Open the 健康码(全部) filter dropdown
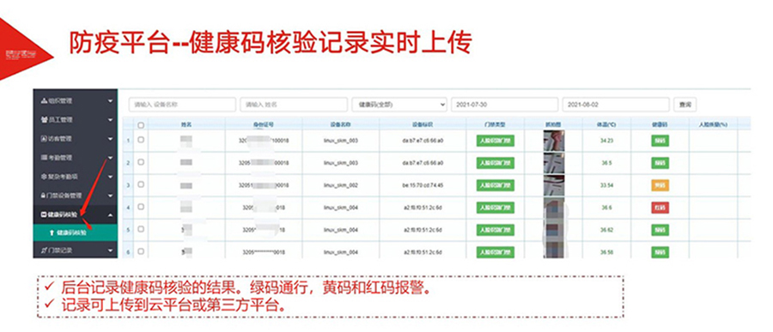 (399, 105)
